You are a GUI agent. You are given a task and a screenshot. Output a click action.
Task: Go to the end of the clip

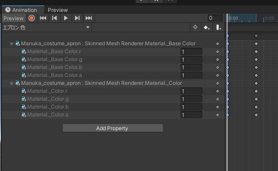(89, 18)
